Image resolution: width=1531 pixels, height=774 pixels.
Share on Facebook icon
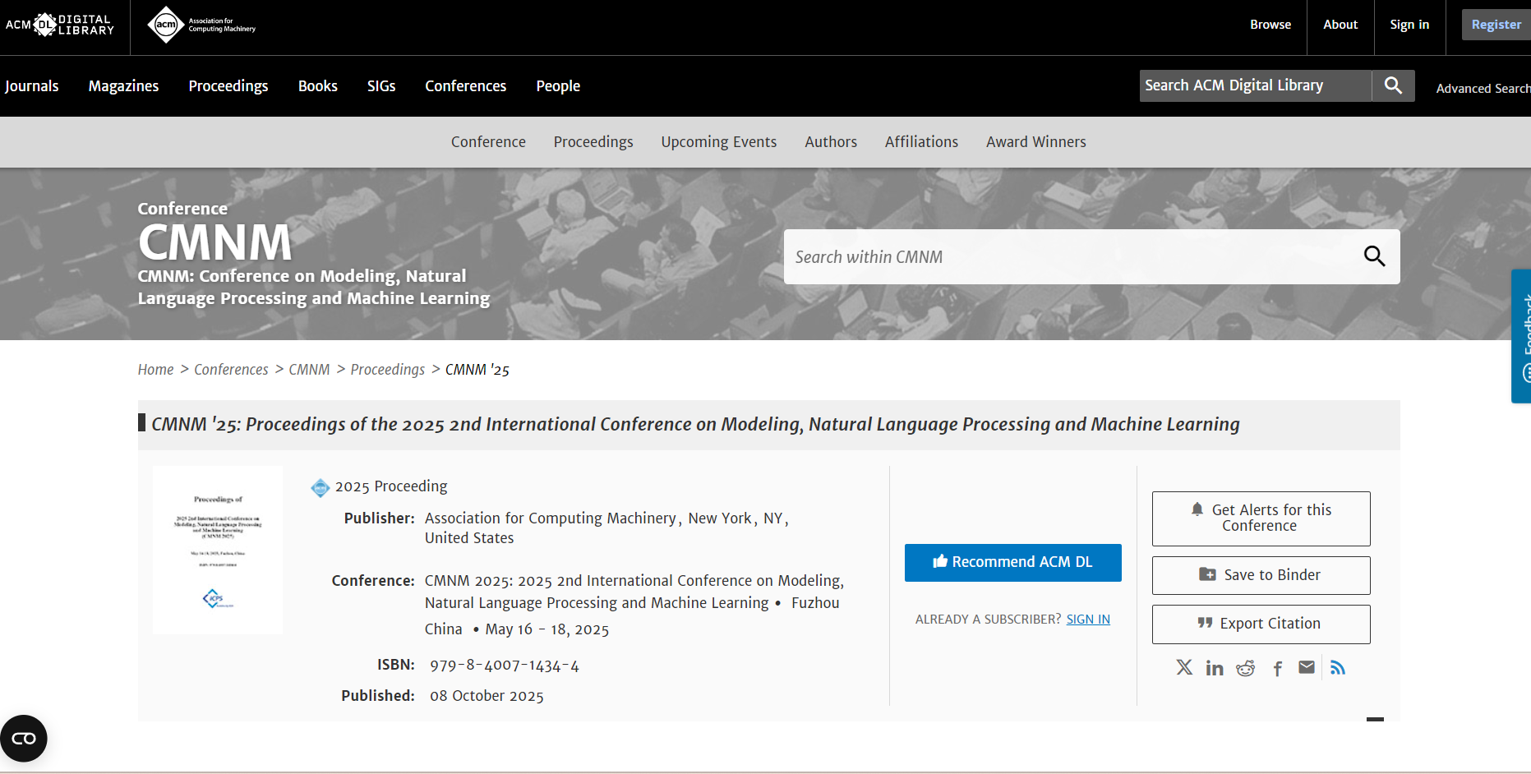(x=1277, y=668)
